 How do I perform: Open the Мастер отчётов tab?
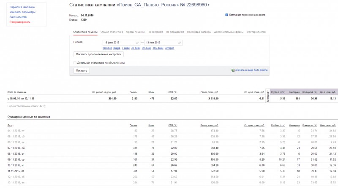pyautogui.click(x=256, y=32)
